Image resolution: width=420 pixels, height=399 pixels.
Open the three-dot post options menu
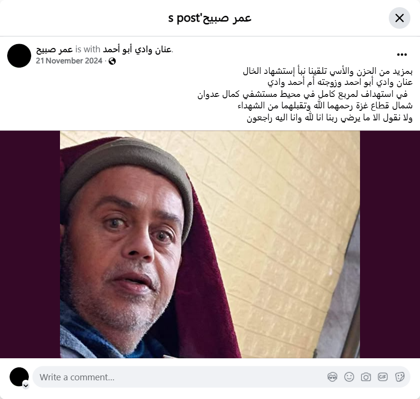(402, 55)
